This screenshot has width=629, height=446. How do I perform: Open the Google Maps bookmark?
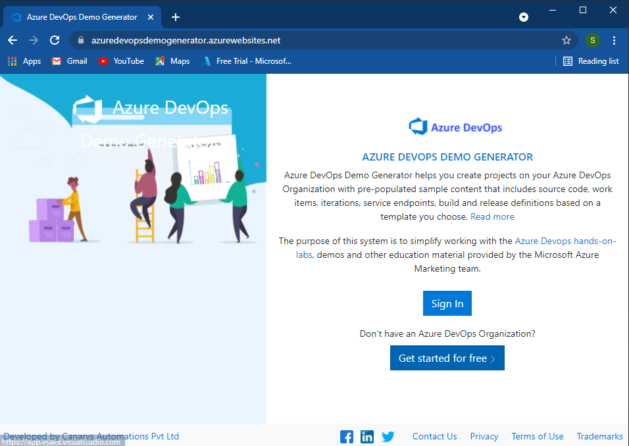pyautogui.click(x=172, y=61)
